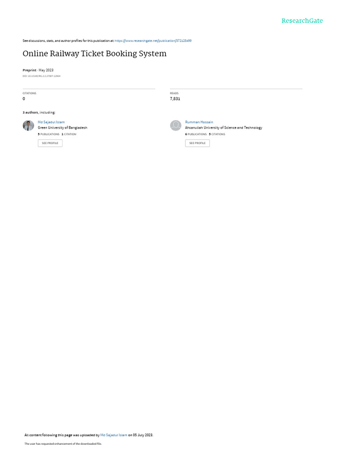
Task: Click the 5 publications stat for Sajadul
Action: (49, 134)
